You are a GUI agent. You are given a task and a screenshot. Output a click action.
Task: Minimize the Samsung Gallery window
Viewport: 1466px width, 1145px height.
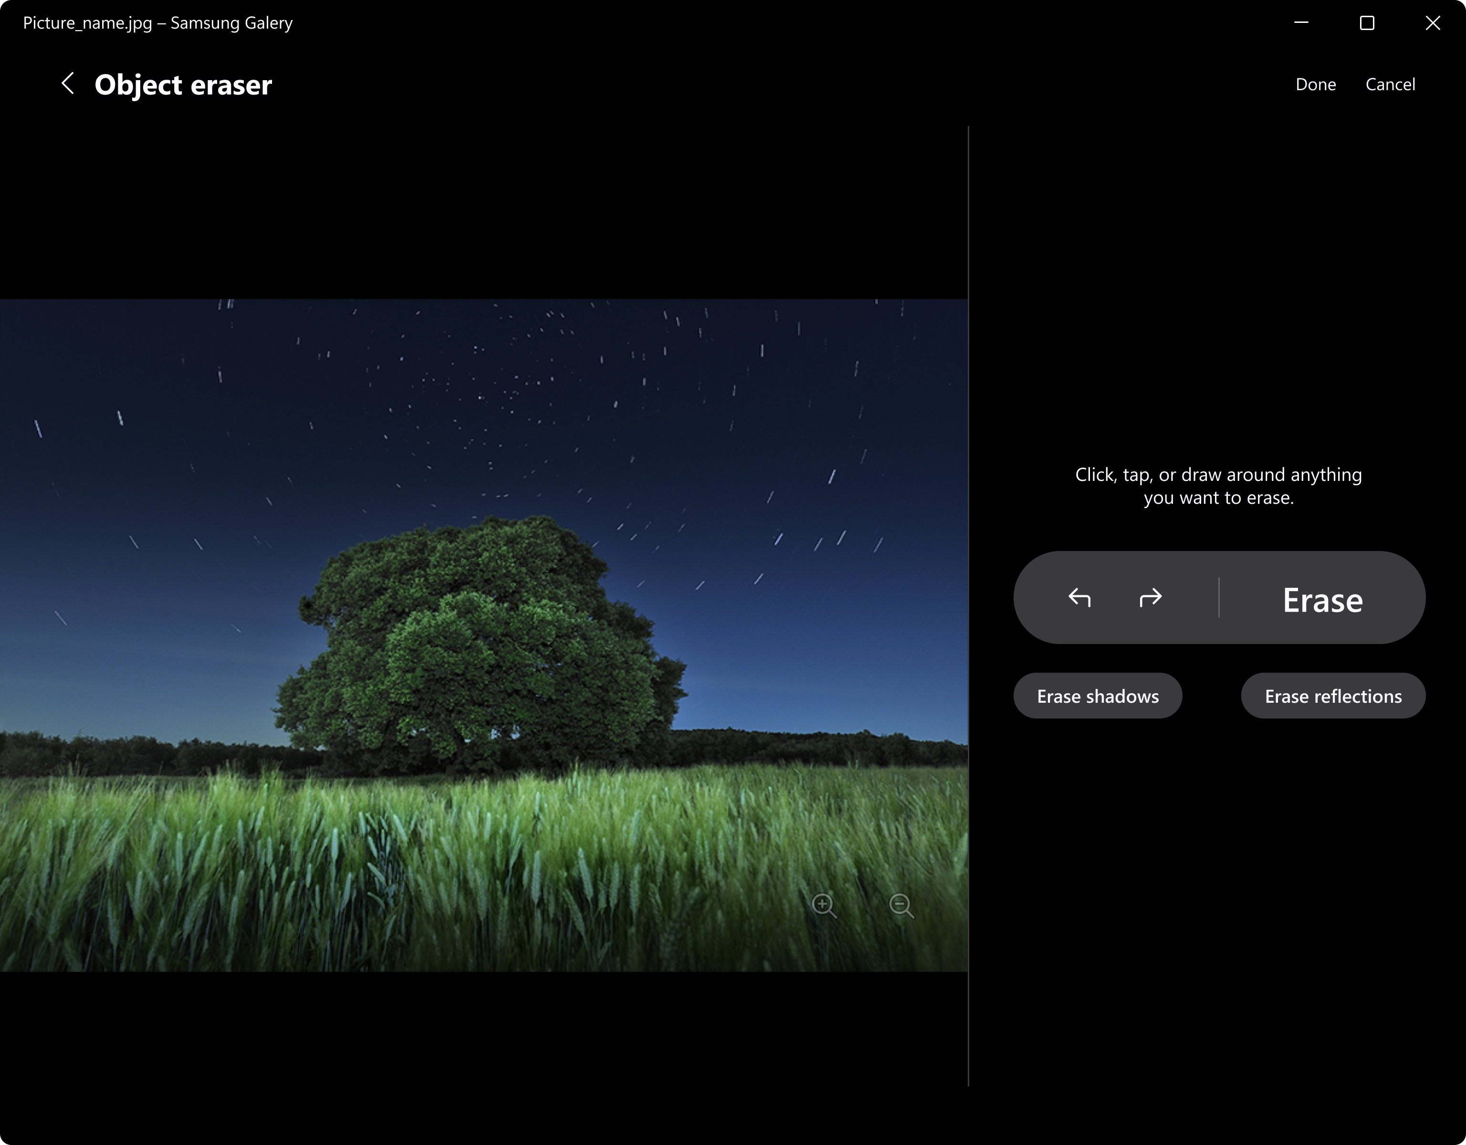coord(1301,22)
